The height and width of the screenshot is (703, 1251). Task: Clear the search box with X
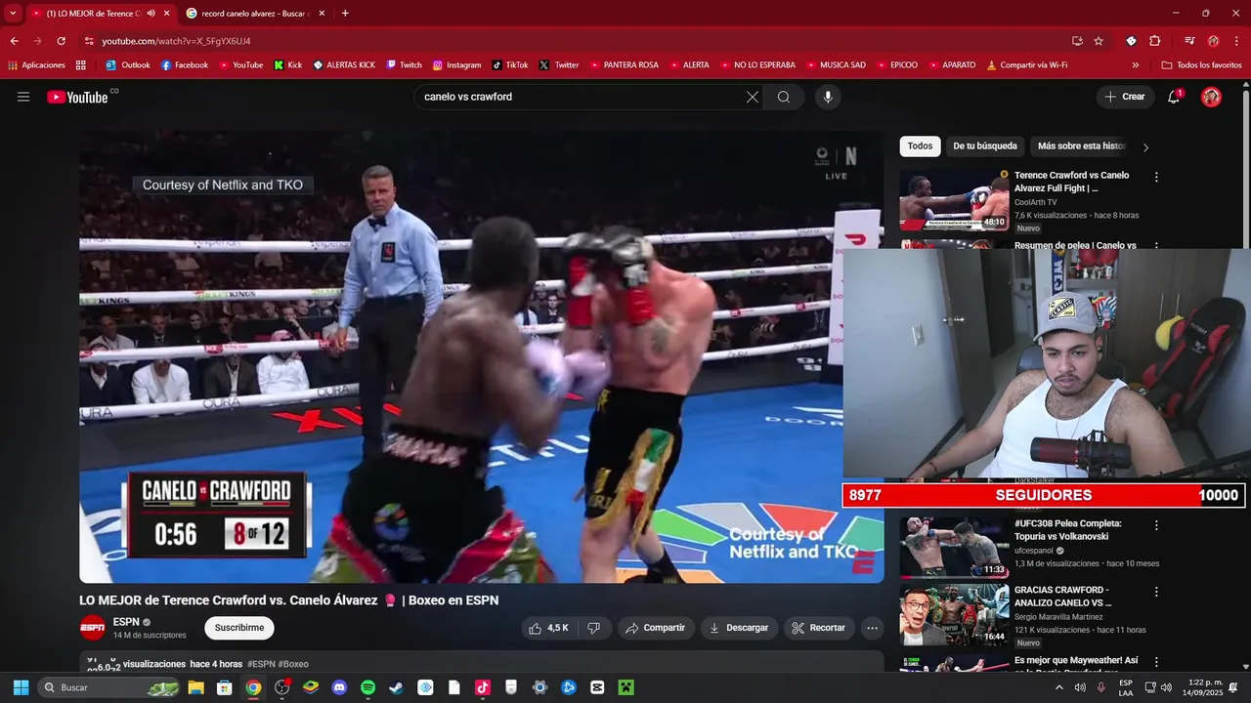coord(753,97)
